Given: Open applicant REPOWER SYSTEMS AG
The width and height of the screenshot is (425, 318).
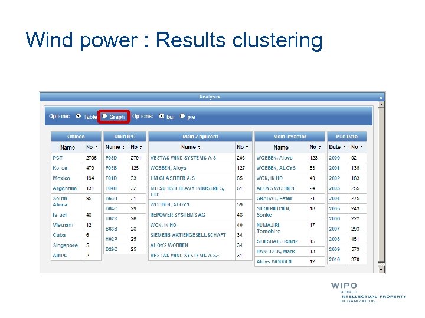Looking at the screenshot, I should tap(178, 215).
